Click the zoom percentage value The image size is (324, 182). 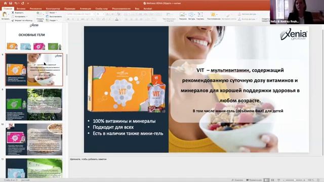click(x=310, y=180)
